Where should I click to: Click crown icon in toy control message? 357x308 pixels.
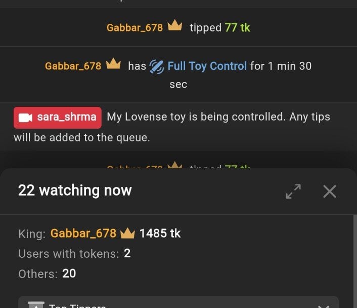[x=113, y=63]
